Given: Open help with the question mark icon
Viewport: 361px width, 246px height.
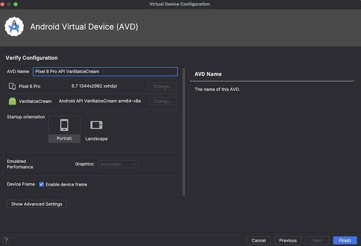Looking at the screenshot, I should coord(6,240).
